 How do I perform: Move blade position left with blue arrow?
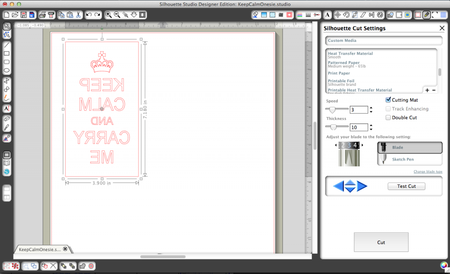[338, 186]
